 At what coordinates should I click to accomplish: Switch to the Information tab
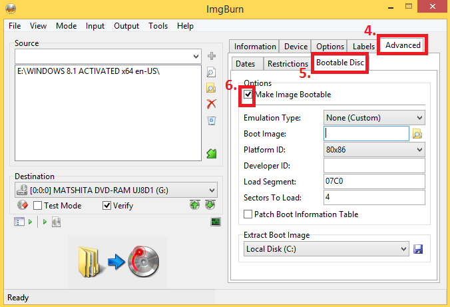pos(255,47)
